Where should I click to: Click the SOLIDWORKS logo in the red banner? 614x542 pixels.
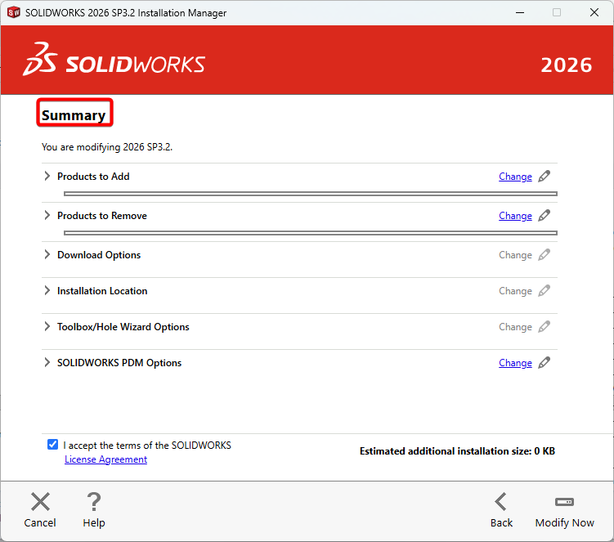coord(114,60)
